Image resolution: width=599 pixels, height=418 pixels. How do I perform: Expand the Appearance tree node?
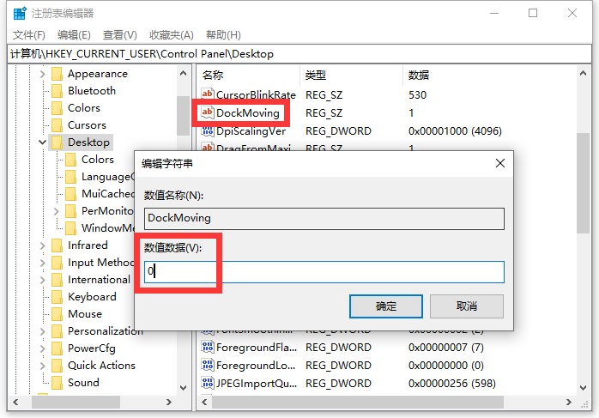click(43, 74)
